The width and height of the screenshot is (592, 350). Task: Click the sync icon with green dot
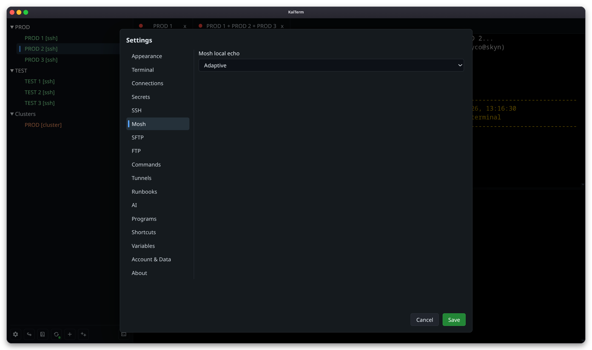tap(56, 334)
